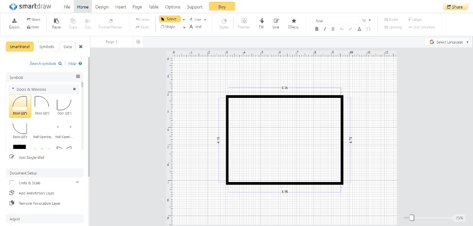Click the Search symbols link
Image resolution: width=473 pixels, height=226 pixels.
45,63
